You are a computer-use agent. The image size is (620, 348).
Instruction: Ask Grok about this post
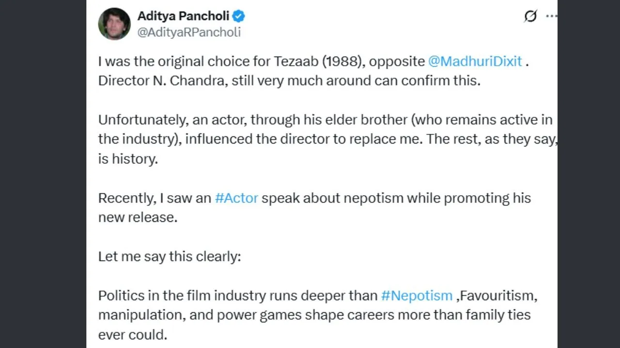pyautogui.click(x=531, y=16)
